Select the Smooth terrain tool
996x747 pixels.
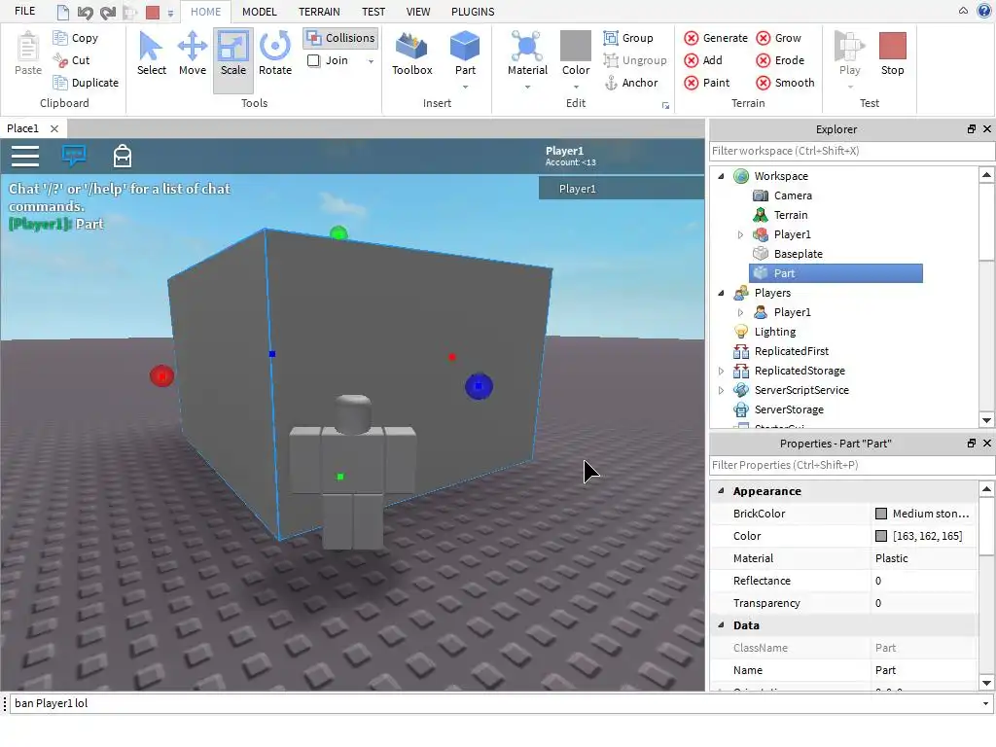786,83
